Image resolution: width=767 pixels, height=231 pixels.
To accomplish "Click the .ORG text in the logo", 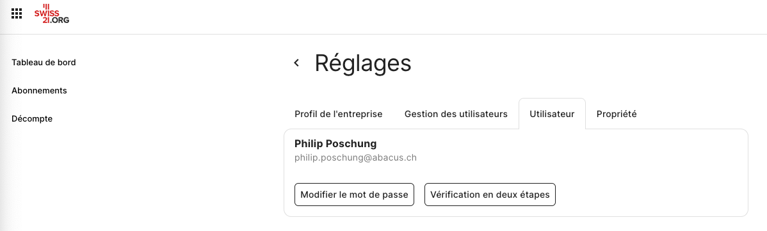I will coord(59,20).
